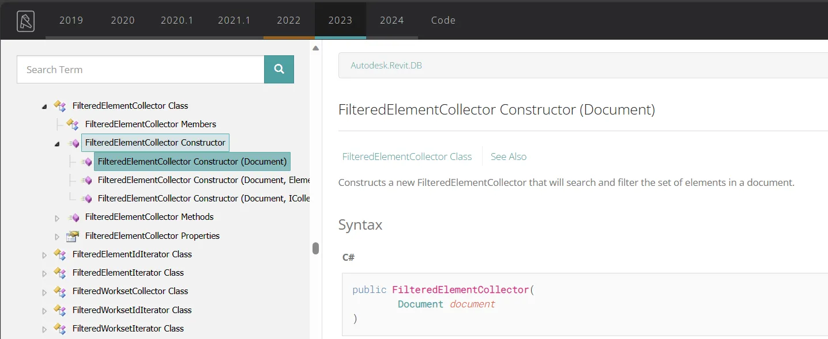Switch to the 2019 API version tab
Screen dimensions: 828x339
pos(71,20)
